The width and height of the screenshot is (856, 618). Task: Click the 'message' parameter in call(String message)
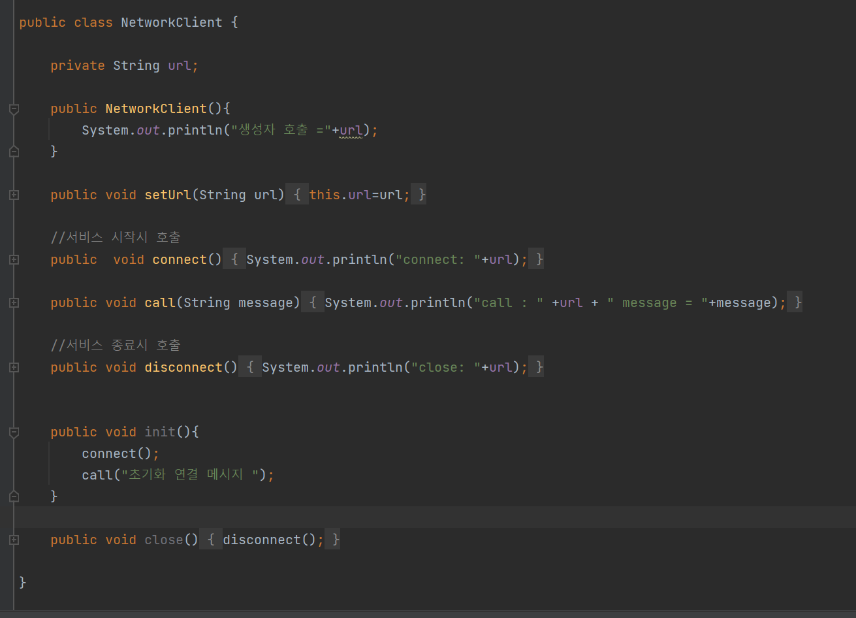[266, 302]
